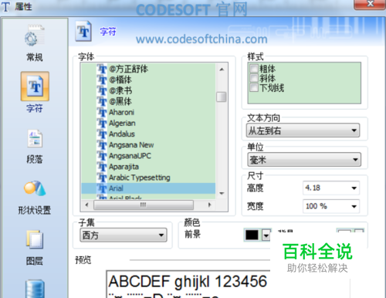Viewport: 386px width, 298px height.
Task: Select the @黑体 font
Action: coord(120,101)
